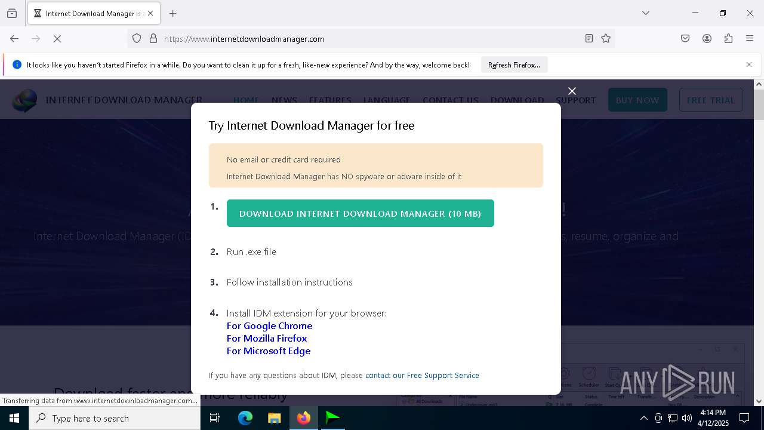Open the NEWS menu item
764x430 pixels.
point(284,100)
